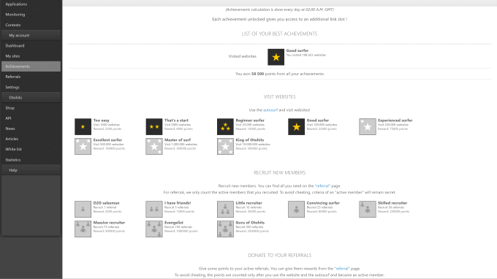The width and height of the screenshot is (497, 279).
Task: Click the Guru of Otohits title text
Action: point(250,223)
